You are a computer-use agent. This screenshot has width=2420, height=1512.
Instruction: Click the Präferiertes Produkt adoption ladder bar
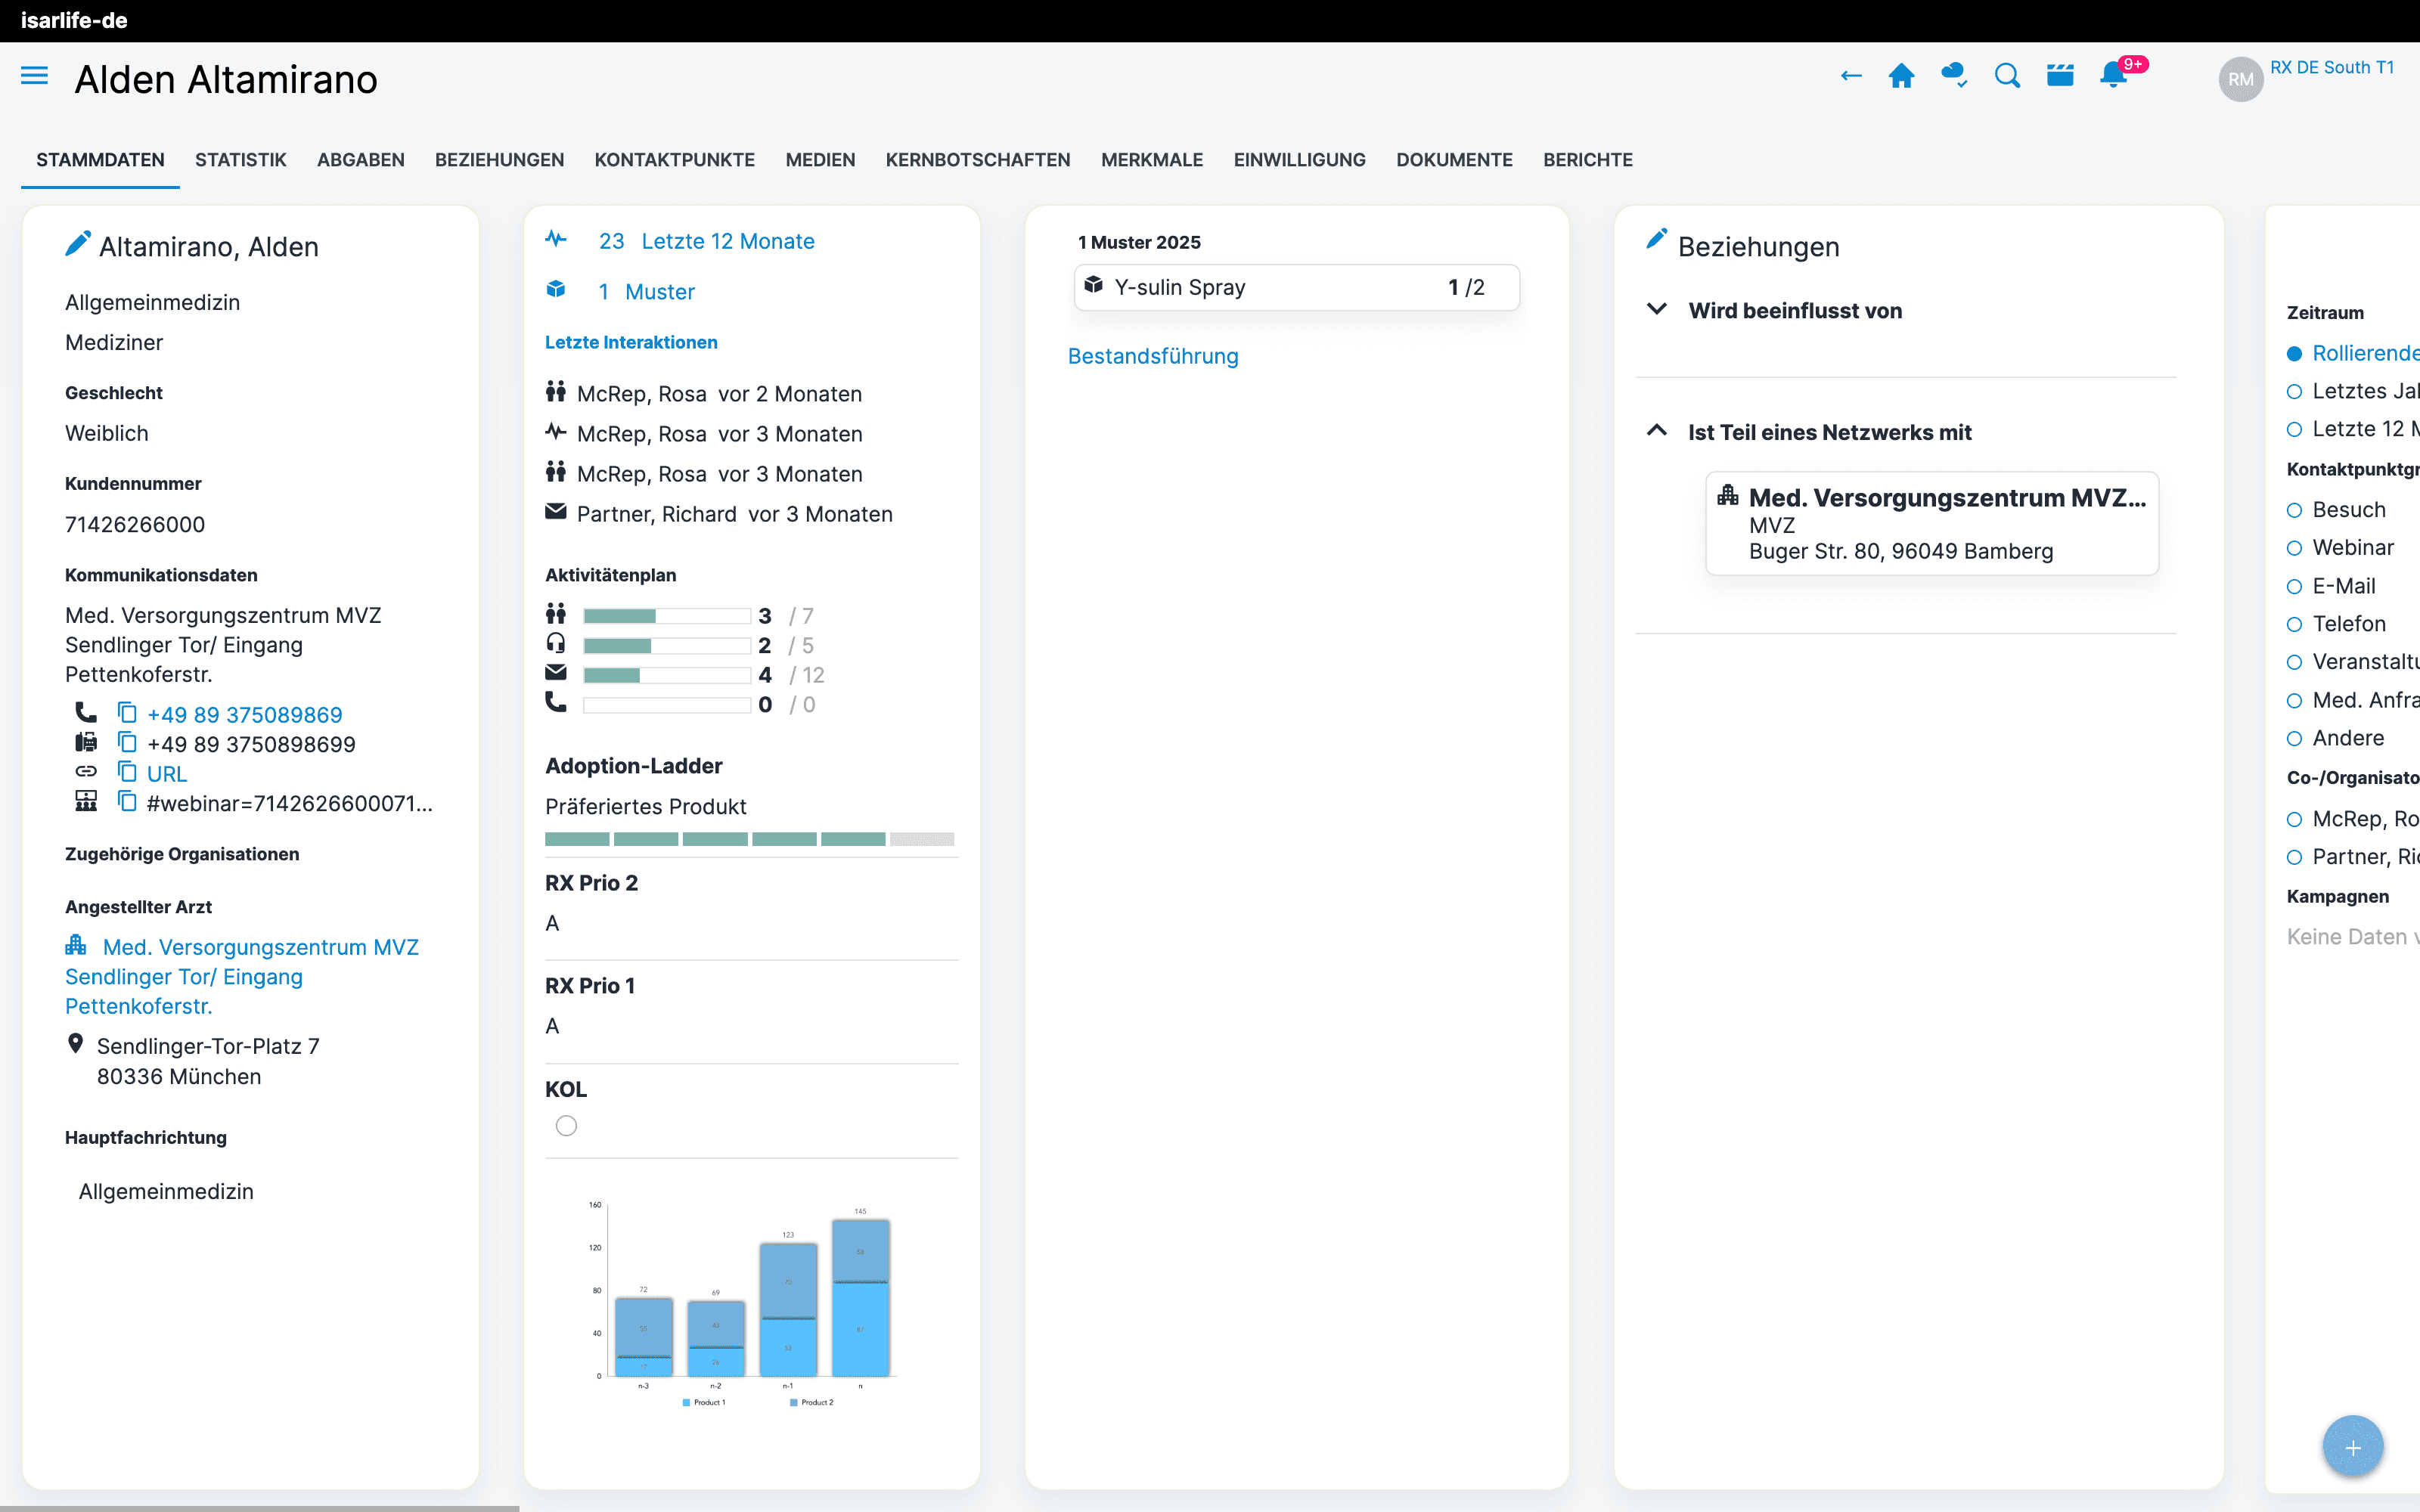click(749, 839)
